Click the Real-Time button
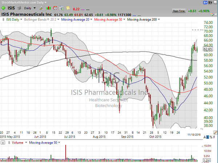Viewport: 218px width, 163px height. click(x=179, y=11)
